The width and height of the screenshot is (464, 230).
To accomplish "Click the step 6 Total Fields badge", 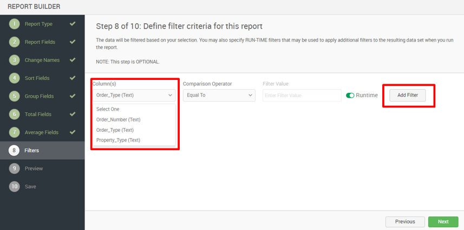I will click(x=14, y=114).
